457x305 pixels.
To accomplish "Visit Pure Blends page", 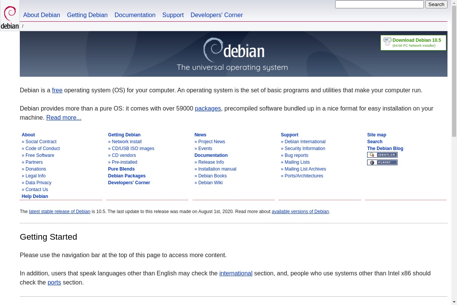I will pyautogui.click(x=121, y=169).
